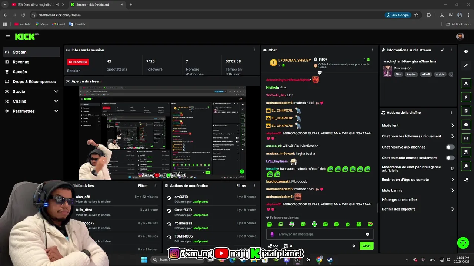Mute the Dima dima maghrib tab audio
This screenshot has width=474, height=266.
[57, 4]
